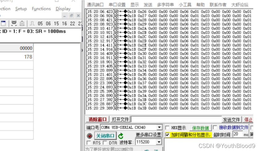
Task: Open the 115200 baud rate dropdown
Action: (x=159, y=142)
